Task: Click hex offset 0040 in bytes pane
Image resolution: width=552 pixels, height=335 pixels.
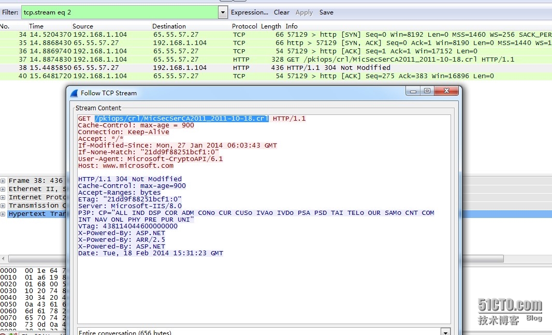Action: click(x=8, y=298)
